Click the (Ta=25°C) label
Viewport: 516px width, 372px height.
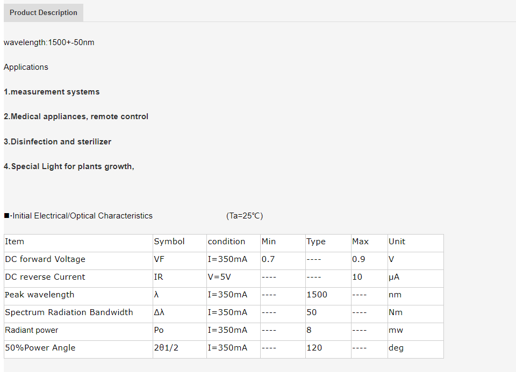[245, 216]
